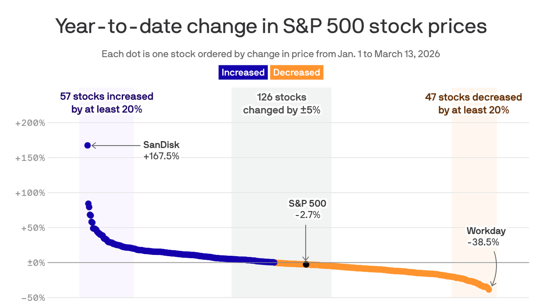Click the "S&P 500 -2.7%" annotation label
542x304 pixels.
(x=307, y=209)
